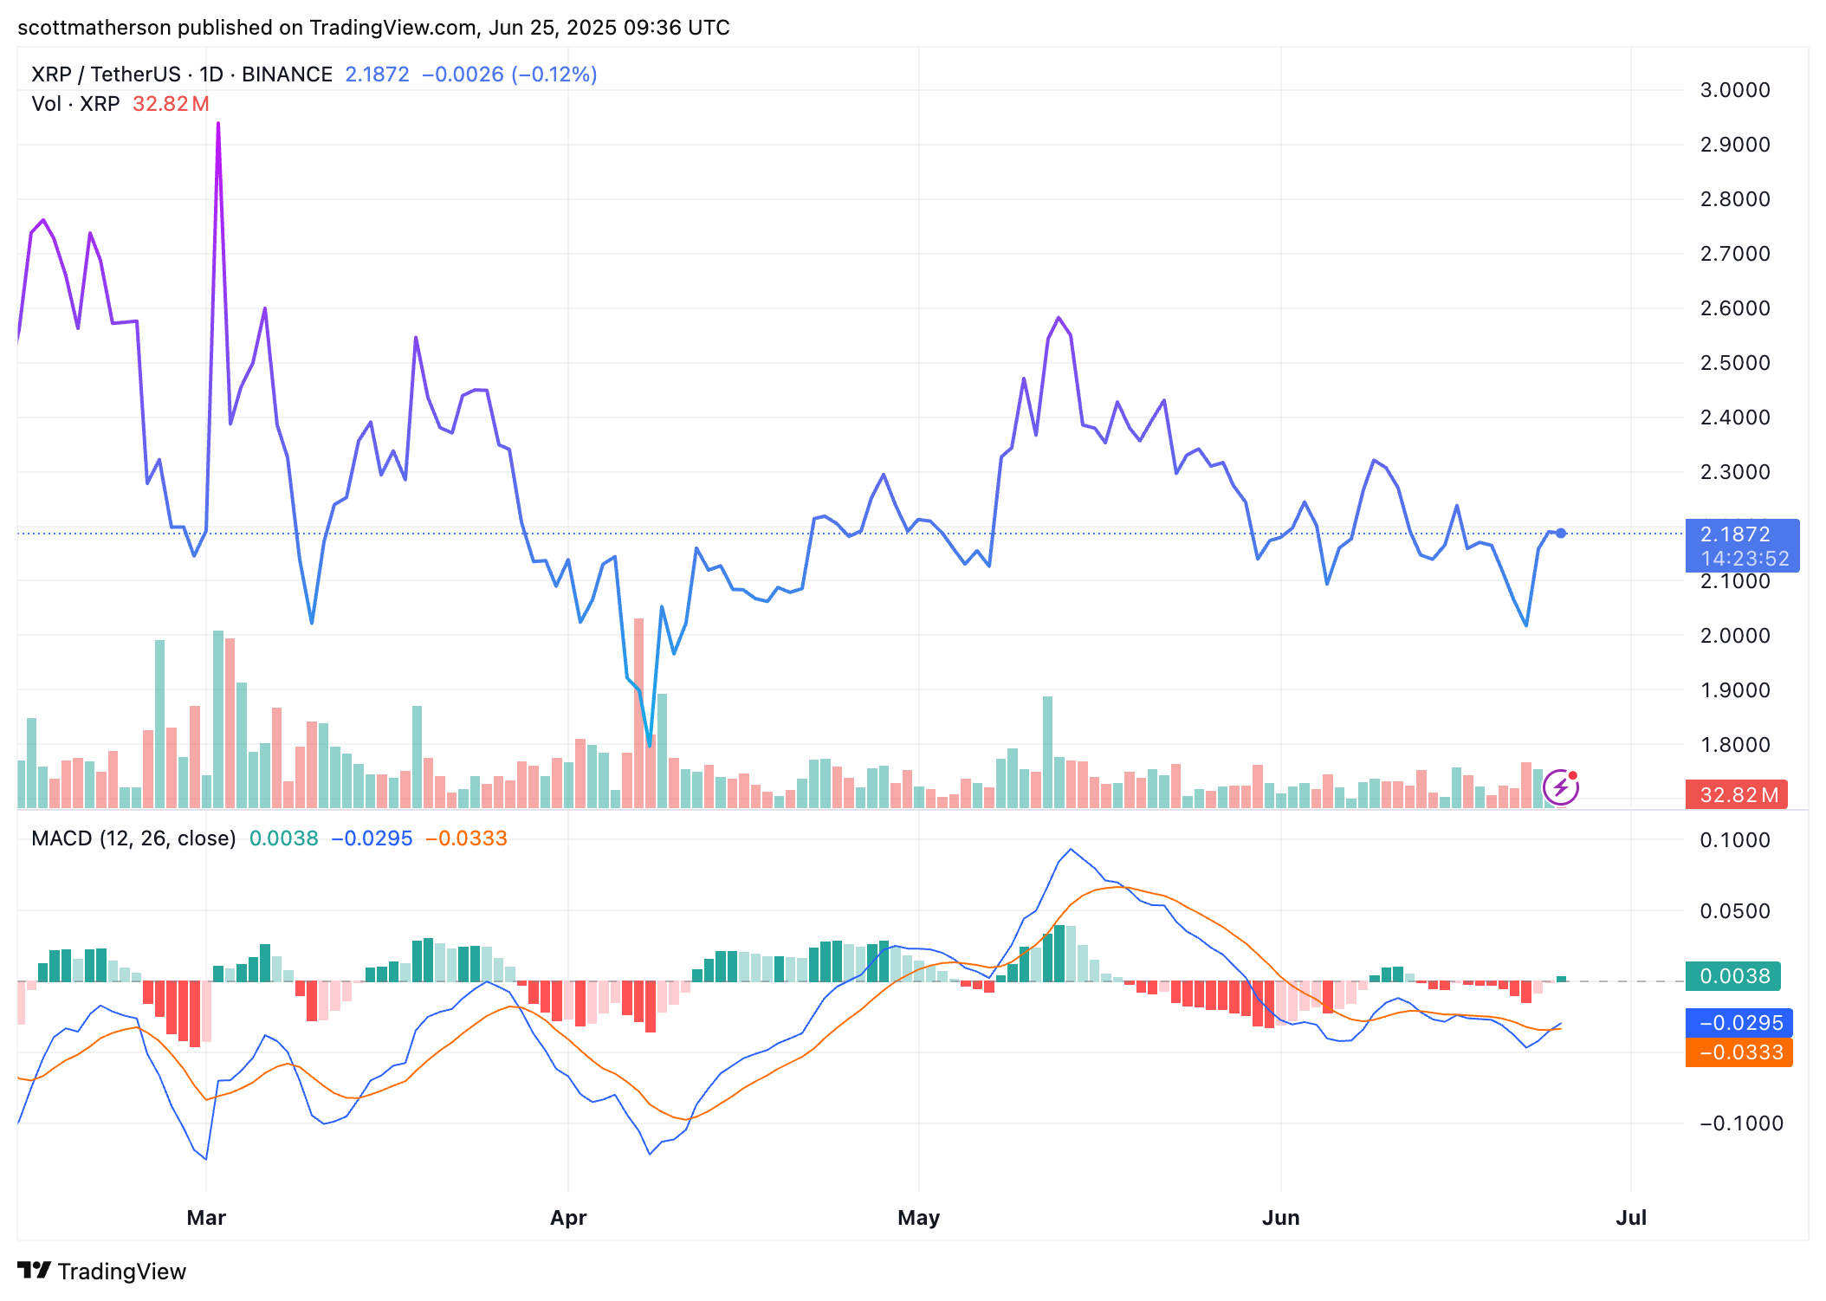
Task: Select the Vol · XRP indicator label
Action: [x=76, y=104]
